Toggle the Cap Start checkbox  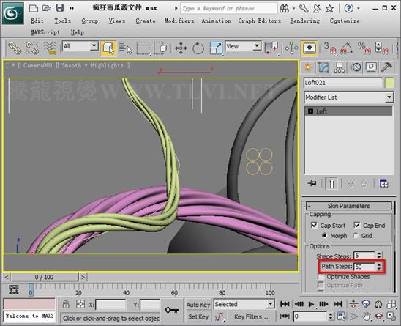click(314, 225)
